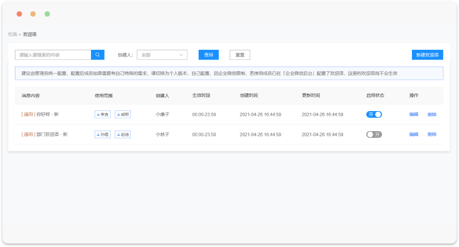
Task: Go to 引流 in the breadcrumb
Action: [x=12, y=34]
